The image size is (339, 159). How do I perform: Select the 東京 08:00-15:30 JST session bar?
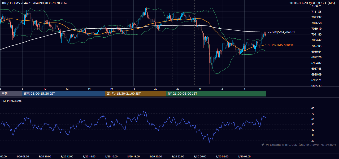point(64,94)
